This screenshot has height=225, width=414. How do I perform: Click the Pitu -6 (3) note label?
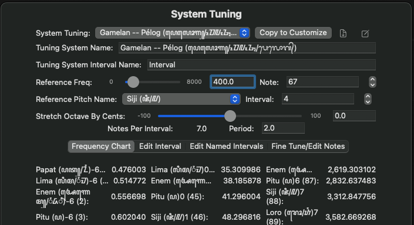pyautogui.click(x=62, y=217)
